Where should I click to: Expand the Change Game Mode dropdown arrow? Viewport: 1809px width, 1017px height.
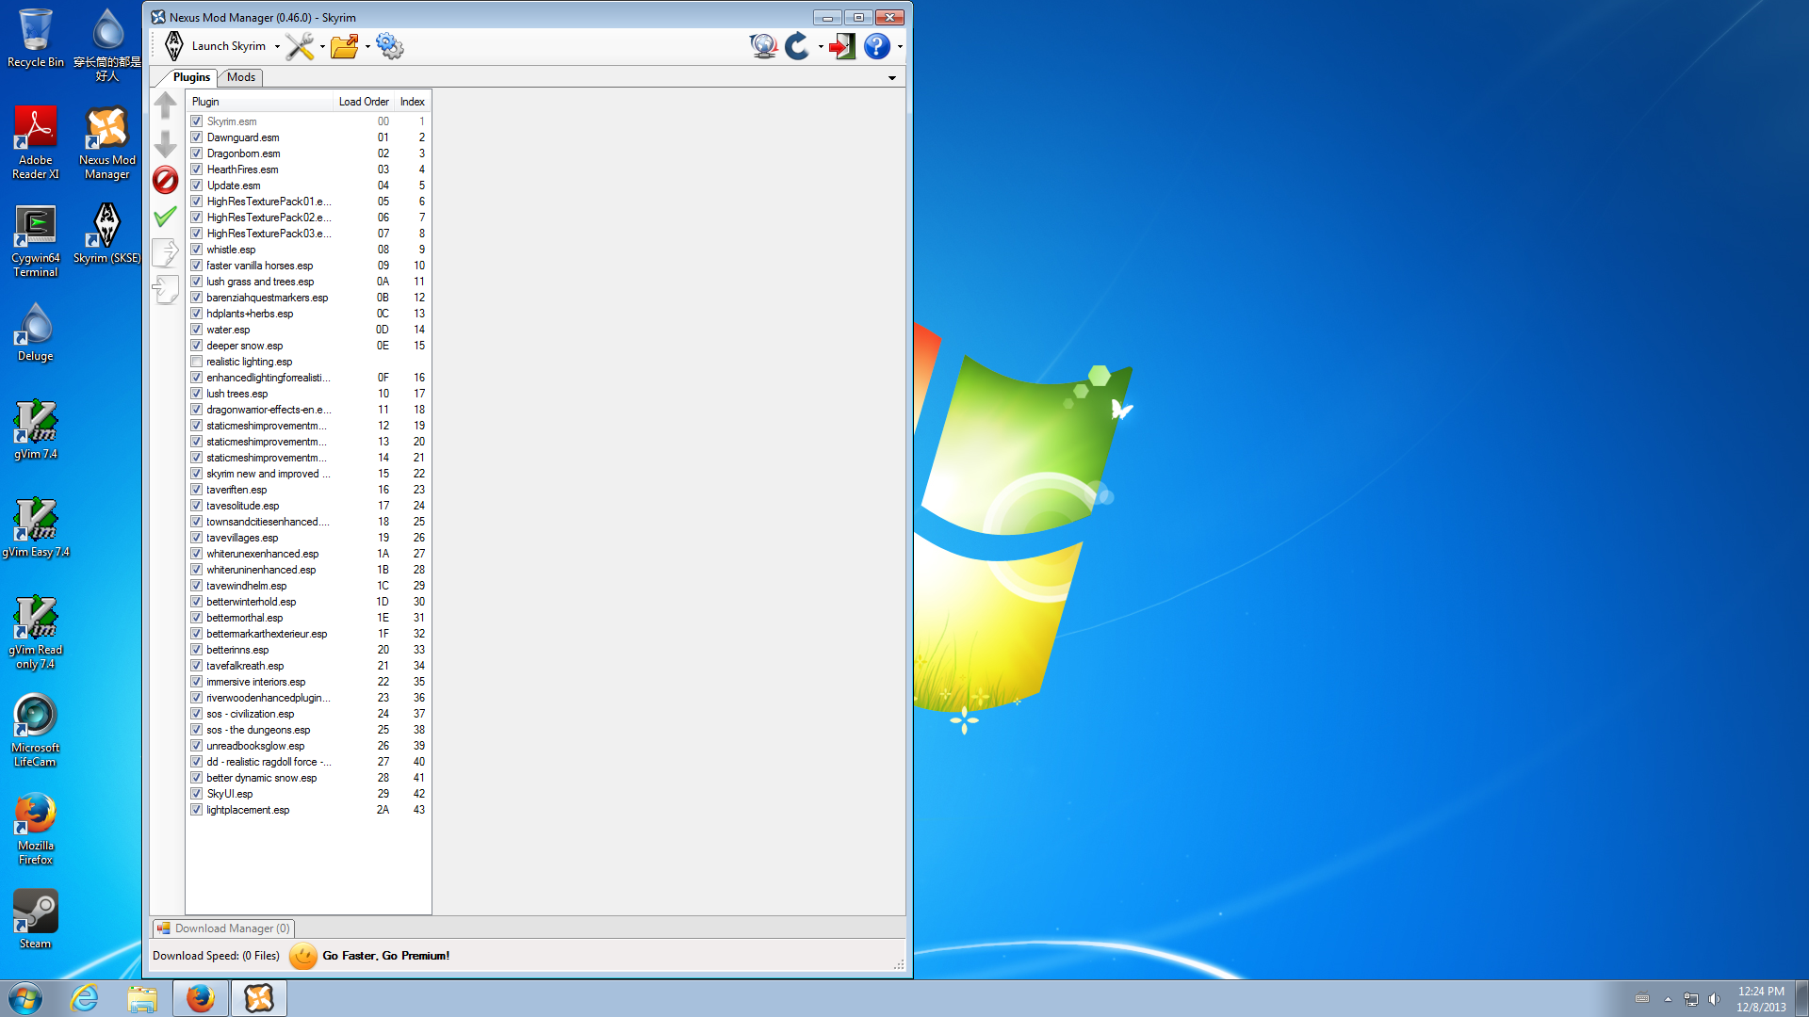(821, 46)
